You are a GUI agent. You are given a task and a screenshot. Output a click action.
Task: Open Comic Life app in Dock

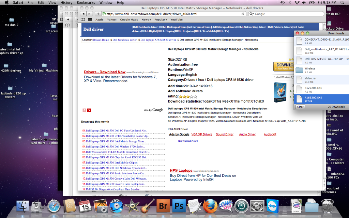(226, 206)
